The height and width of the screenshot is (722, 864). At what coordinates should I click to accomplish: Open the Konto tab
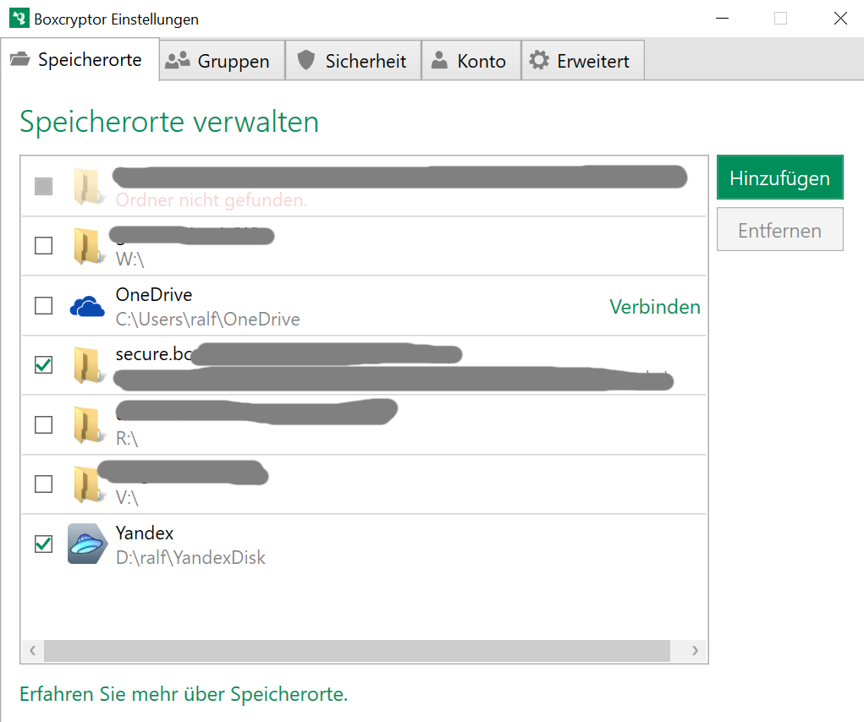click(471, 61)
